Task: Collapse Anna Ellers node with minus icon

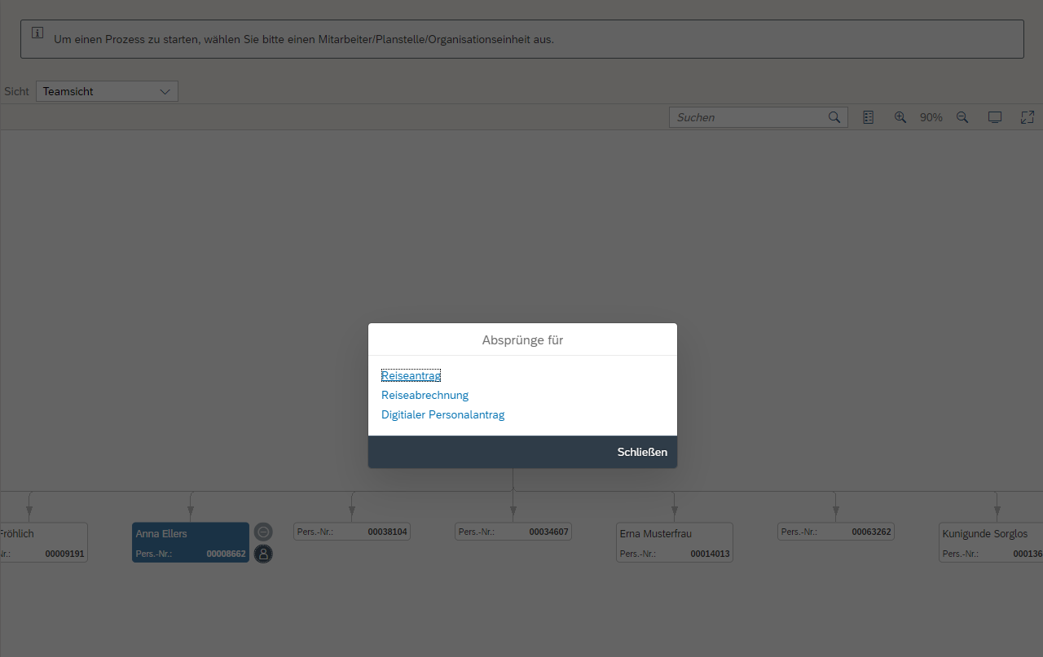Action: tap(263, 532)
